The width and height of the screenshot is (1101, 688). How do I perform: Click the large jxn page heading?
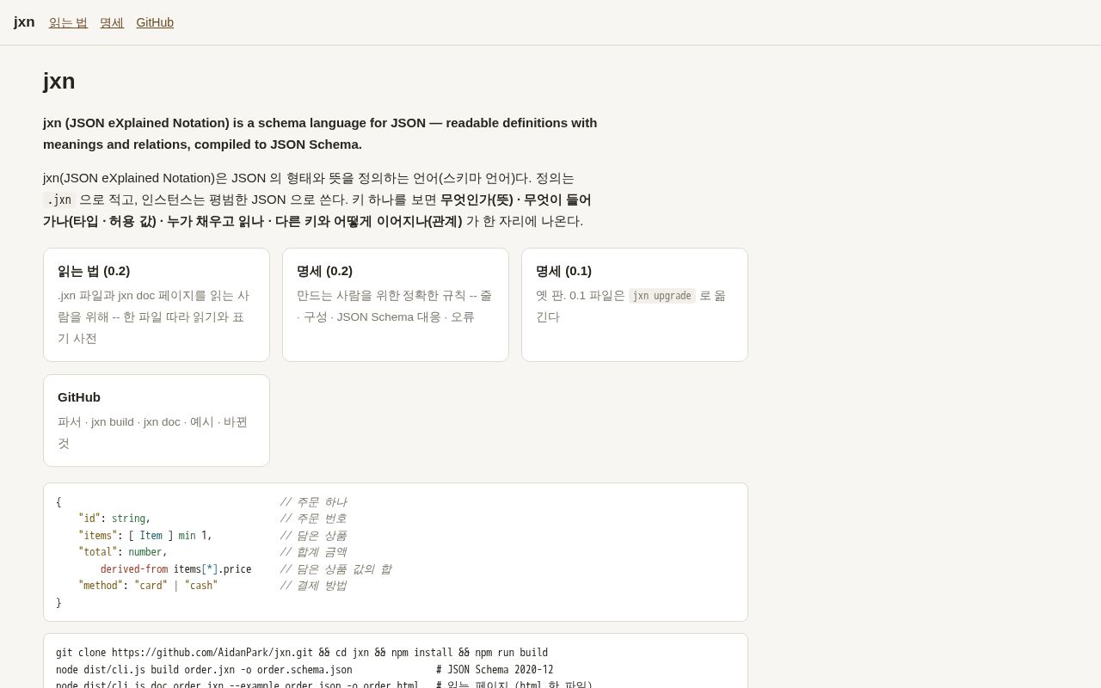click(x=59, y=81)
